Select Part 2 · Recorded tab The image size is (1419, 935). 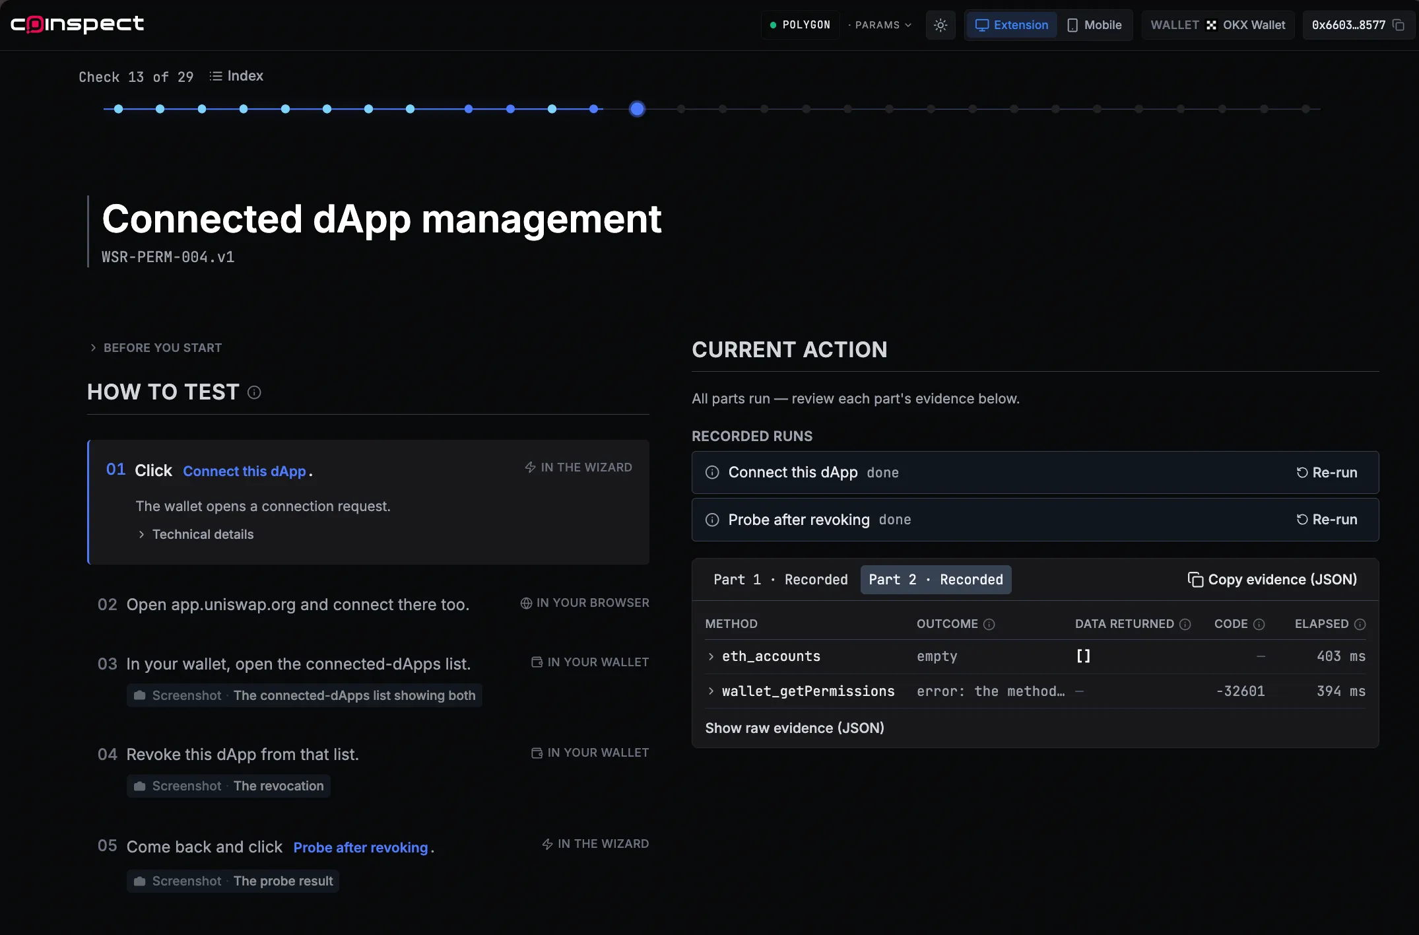click(x=936, y=580)
